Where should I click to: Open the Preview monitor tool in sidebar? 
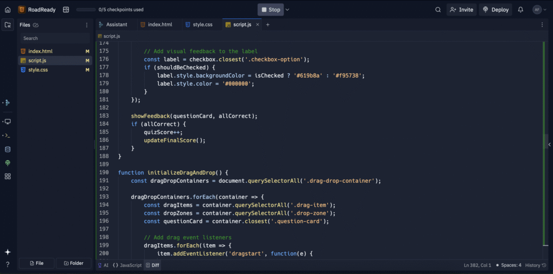coord(8,121)
